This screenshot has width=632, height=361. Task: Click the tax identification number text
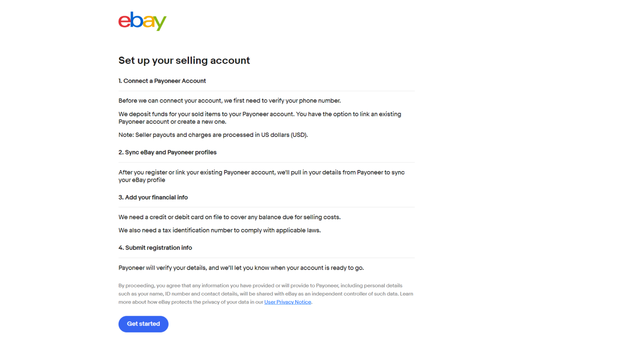pyautogui.click(x=219, y=230)
